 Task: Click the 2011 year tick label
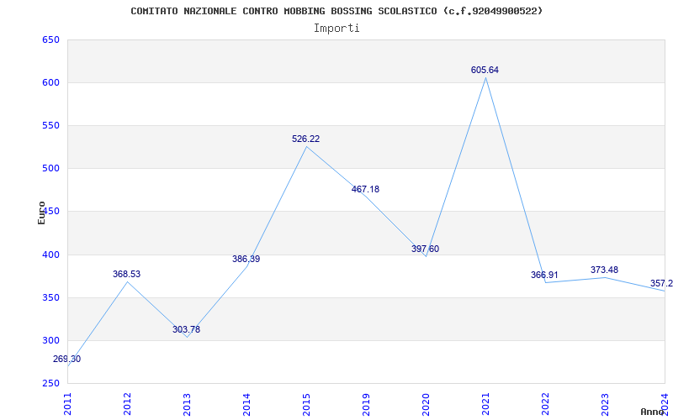point(67,404)
